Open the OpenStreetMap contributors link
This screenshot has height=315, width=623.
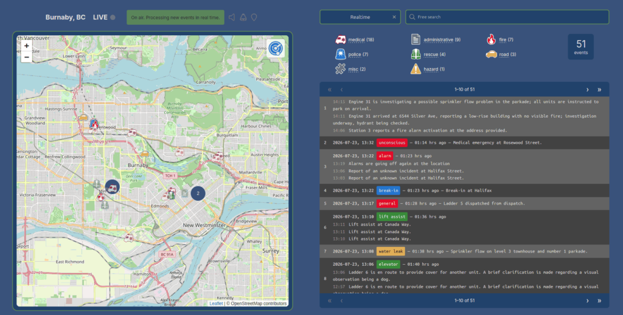[x=259, y=303]
